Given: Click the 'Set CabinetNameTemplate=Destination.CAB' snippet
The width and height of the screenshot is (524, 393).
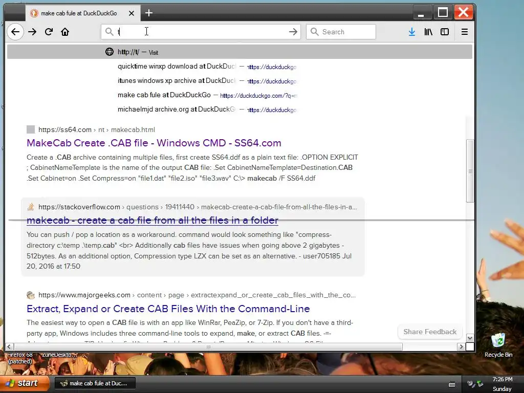Looking at the screenshot, I should pos(283,167).
